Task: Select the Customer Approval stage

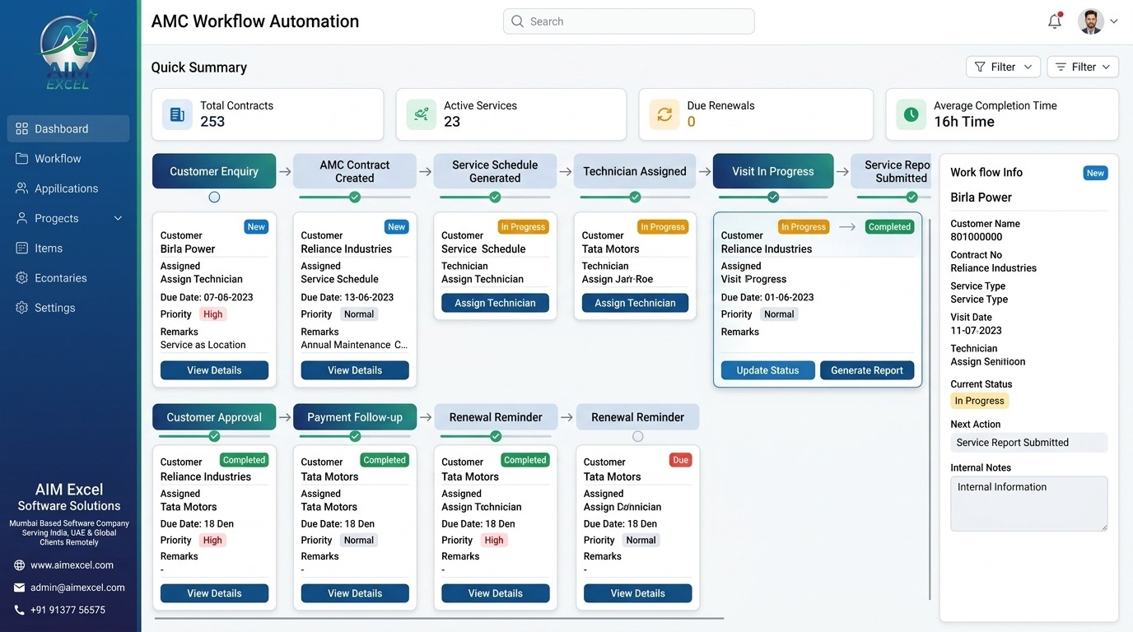Action: (x=214, y=417)
